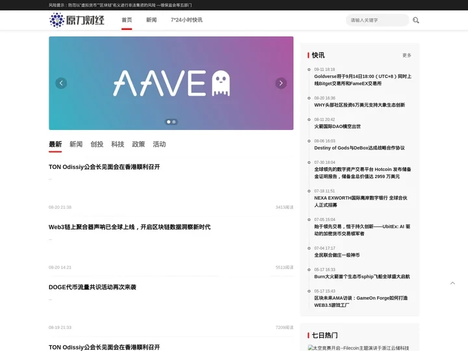Open 全民联合做庄一级神币 flash news
The height and width of the screenshot is (351, 468).
(337, 255)
